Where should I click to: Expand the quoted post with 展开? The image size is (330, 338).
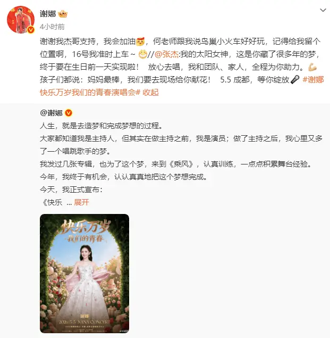tap(81, 202)
